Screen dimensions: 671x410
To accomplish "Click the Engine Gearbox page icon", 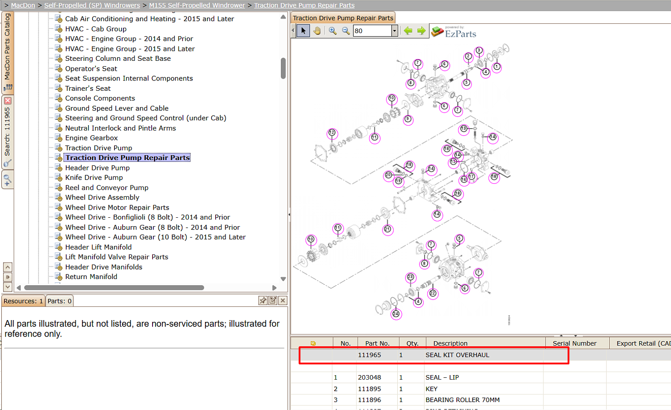I will tap(59, 138).
